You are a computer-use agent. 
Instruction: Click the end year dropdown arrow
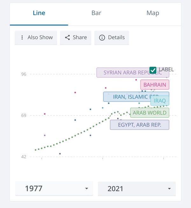[x=169, y=189]
